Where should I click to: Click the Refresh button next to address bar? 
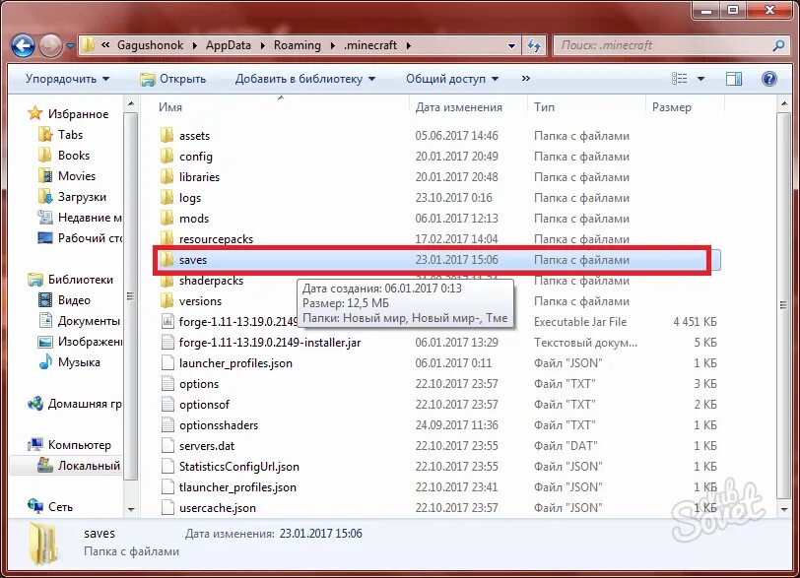click(x=534, y=46)
